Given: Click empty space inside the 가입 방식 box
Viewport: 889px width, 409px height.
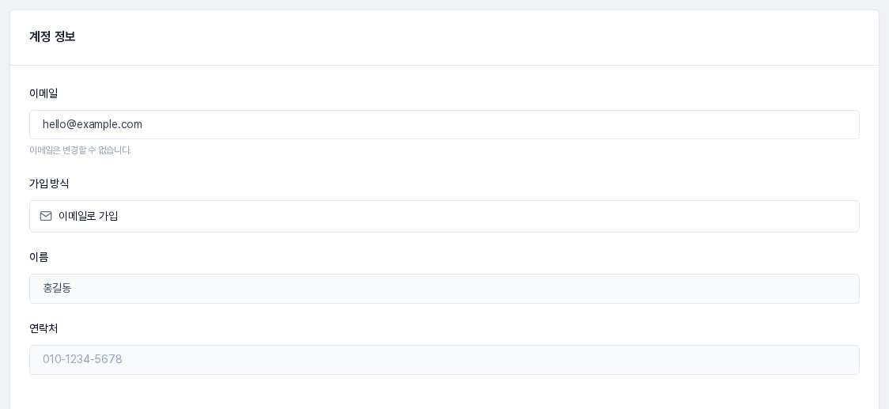Looking at the screenshot, I should (x=487, y=216).
